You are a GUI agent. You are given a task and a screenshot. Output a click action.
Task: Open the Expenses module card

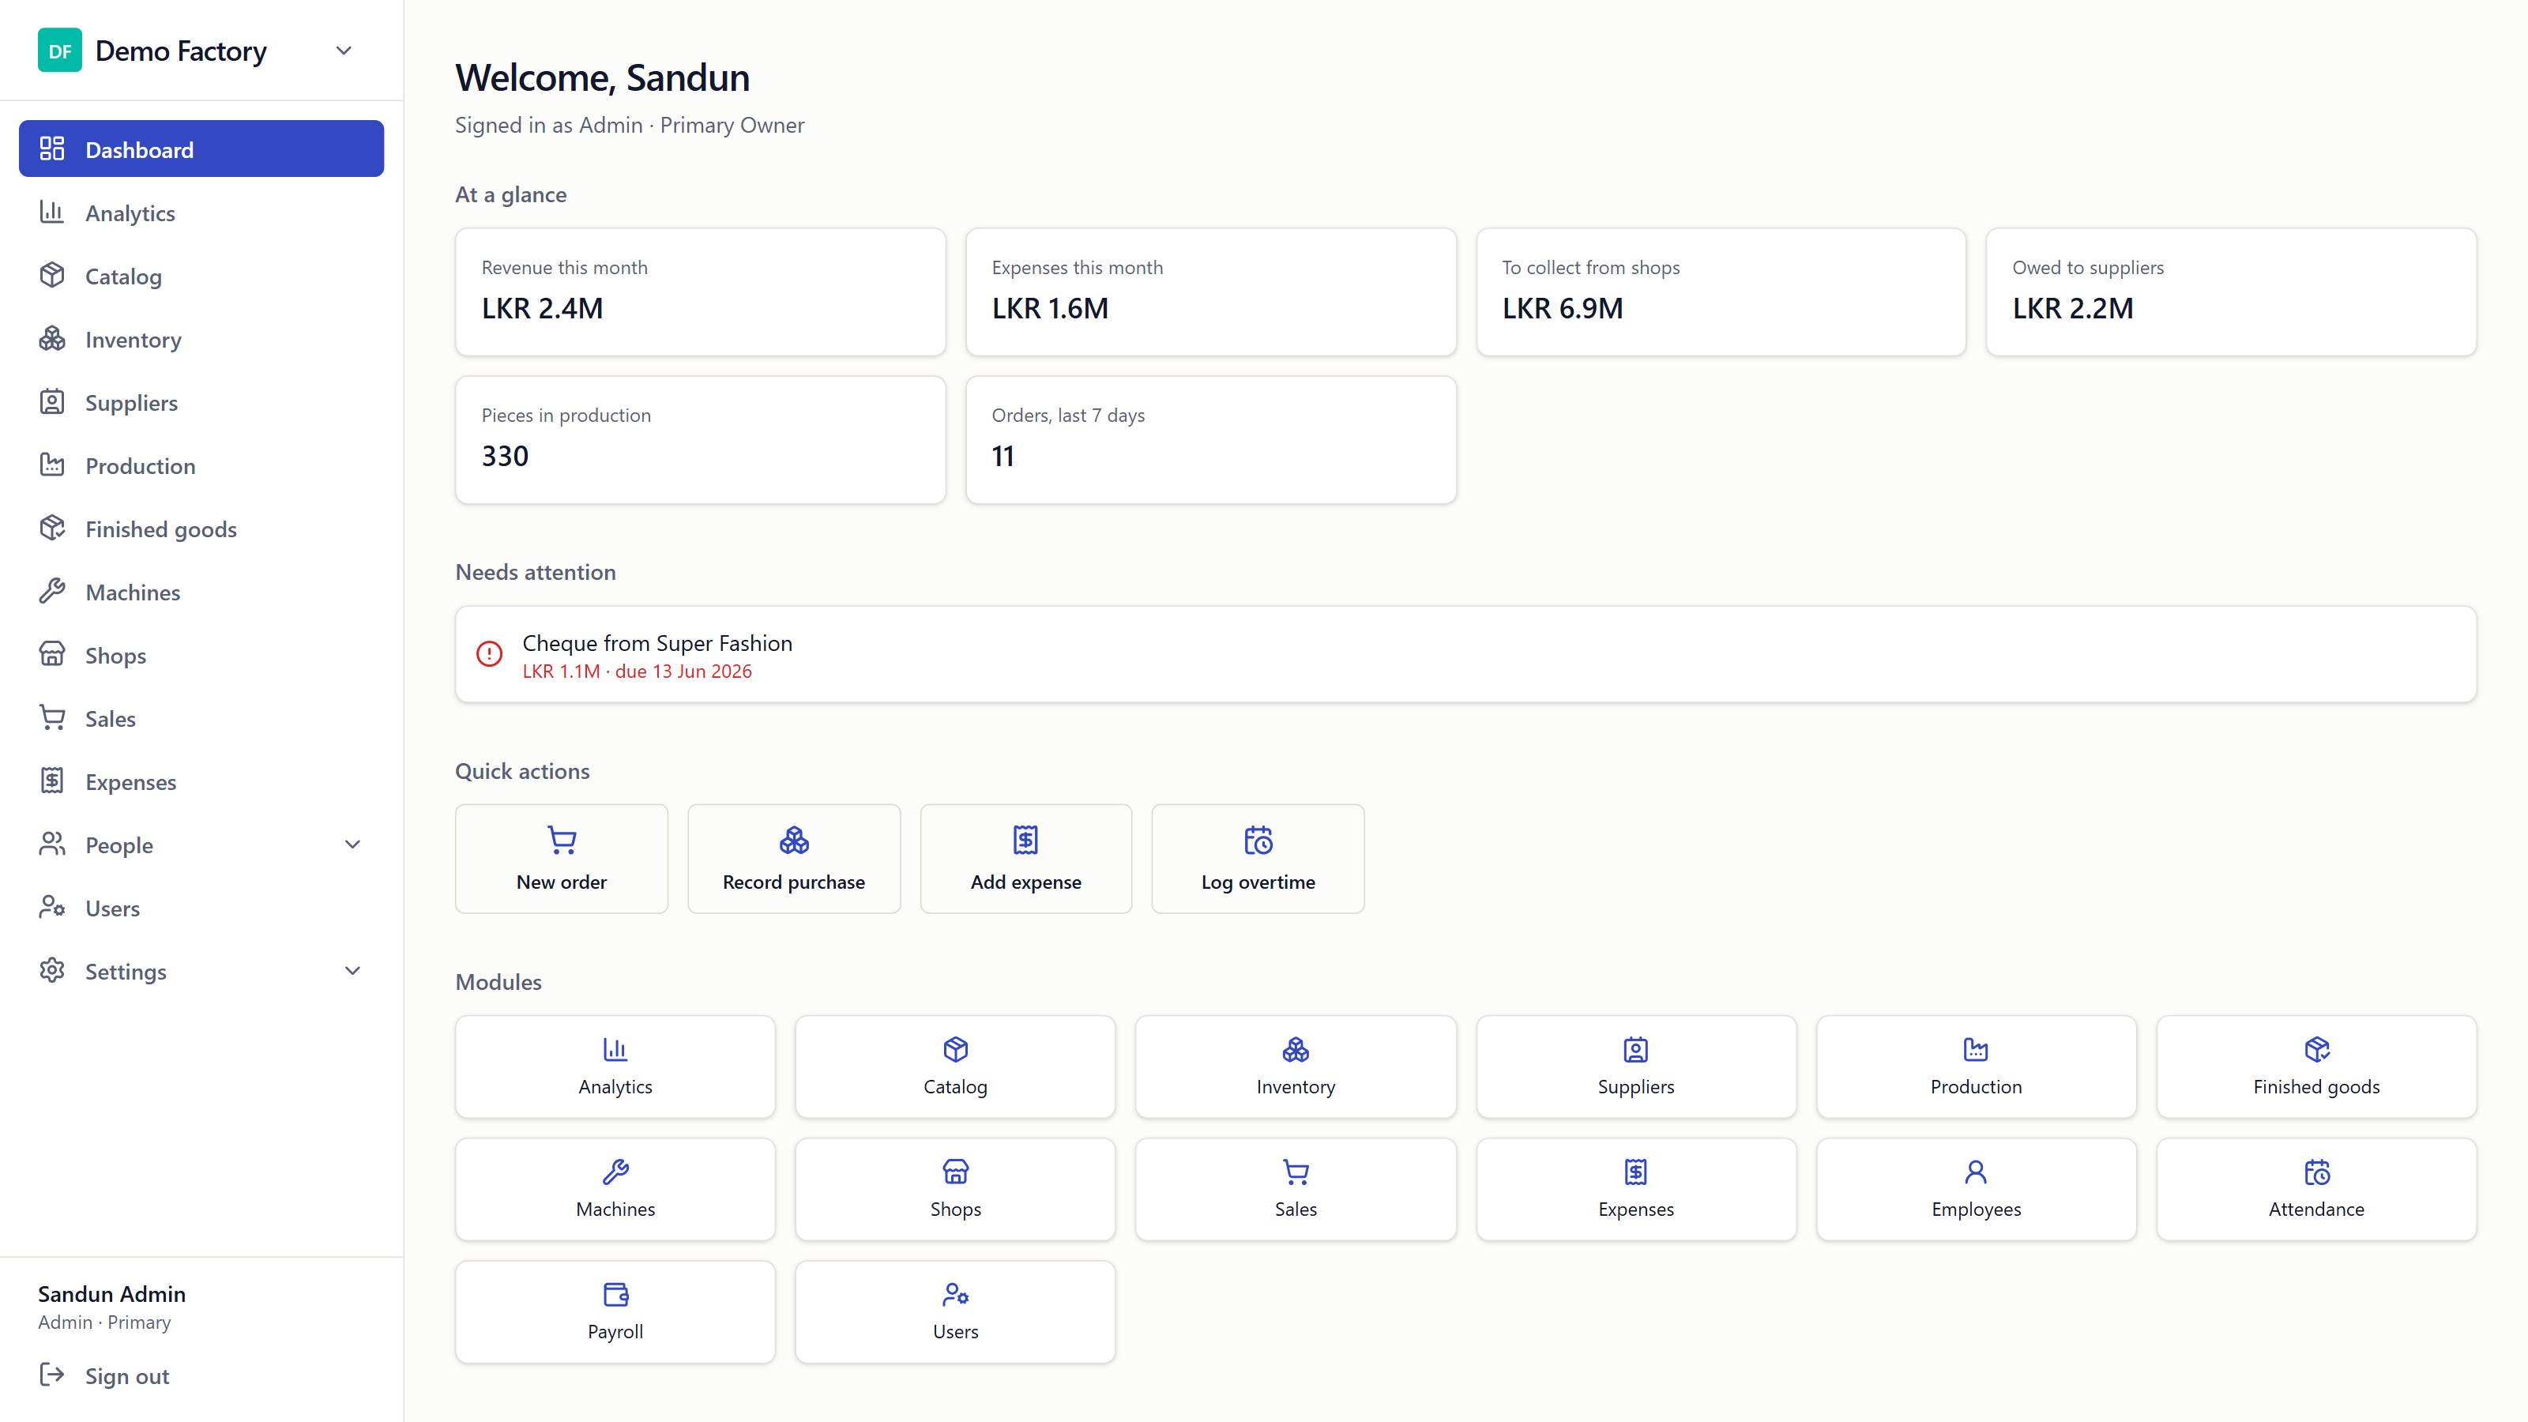pos(1636,1190)
